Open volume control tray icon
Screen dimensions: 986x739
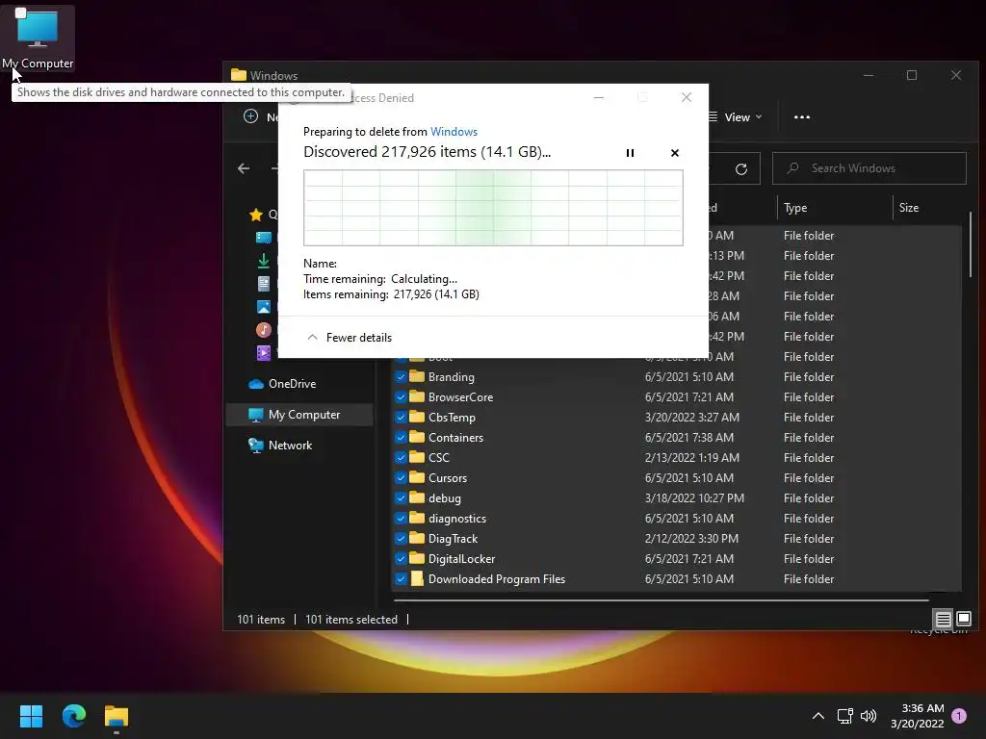(x=869, y=716)
